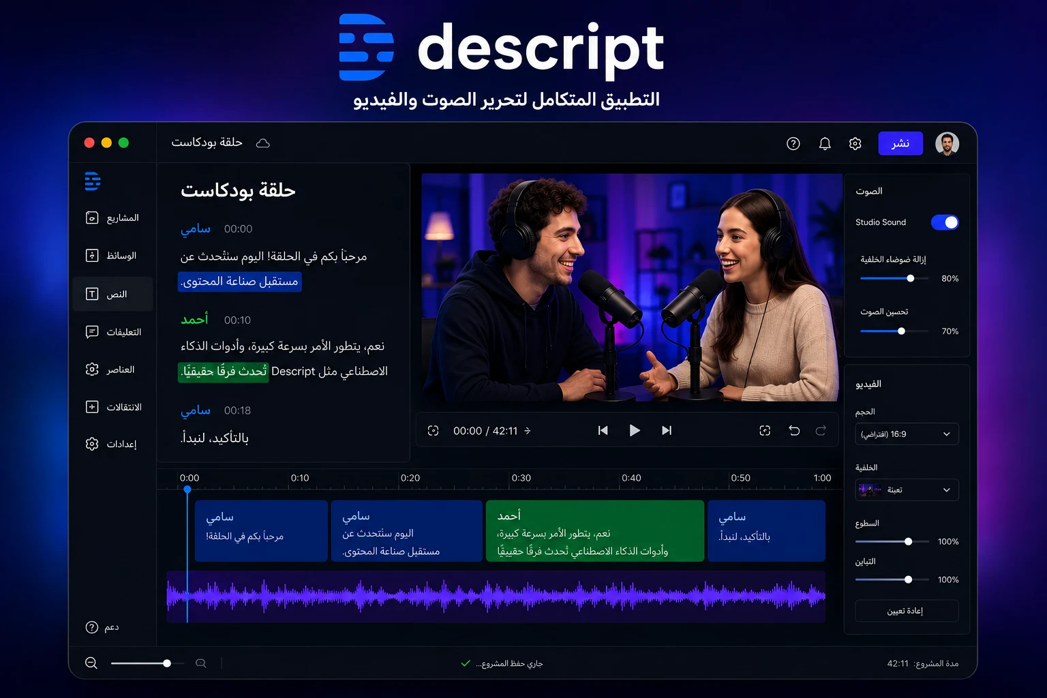Click the focus frame icon left of timecode
The image size is (1047, 698).
(x=433, y=431)
